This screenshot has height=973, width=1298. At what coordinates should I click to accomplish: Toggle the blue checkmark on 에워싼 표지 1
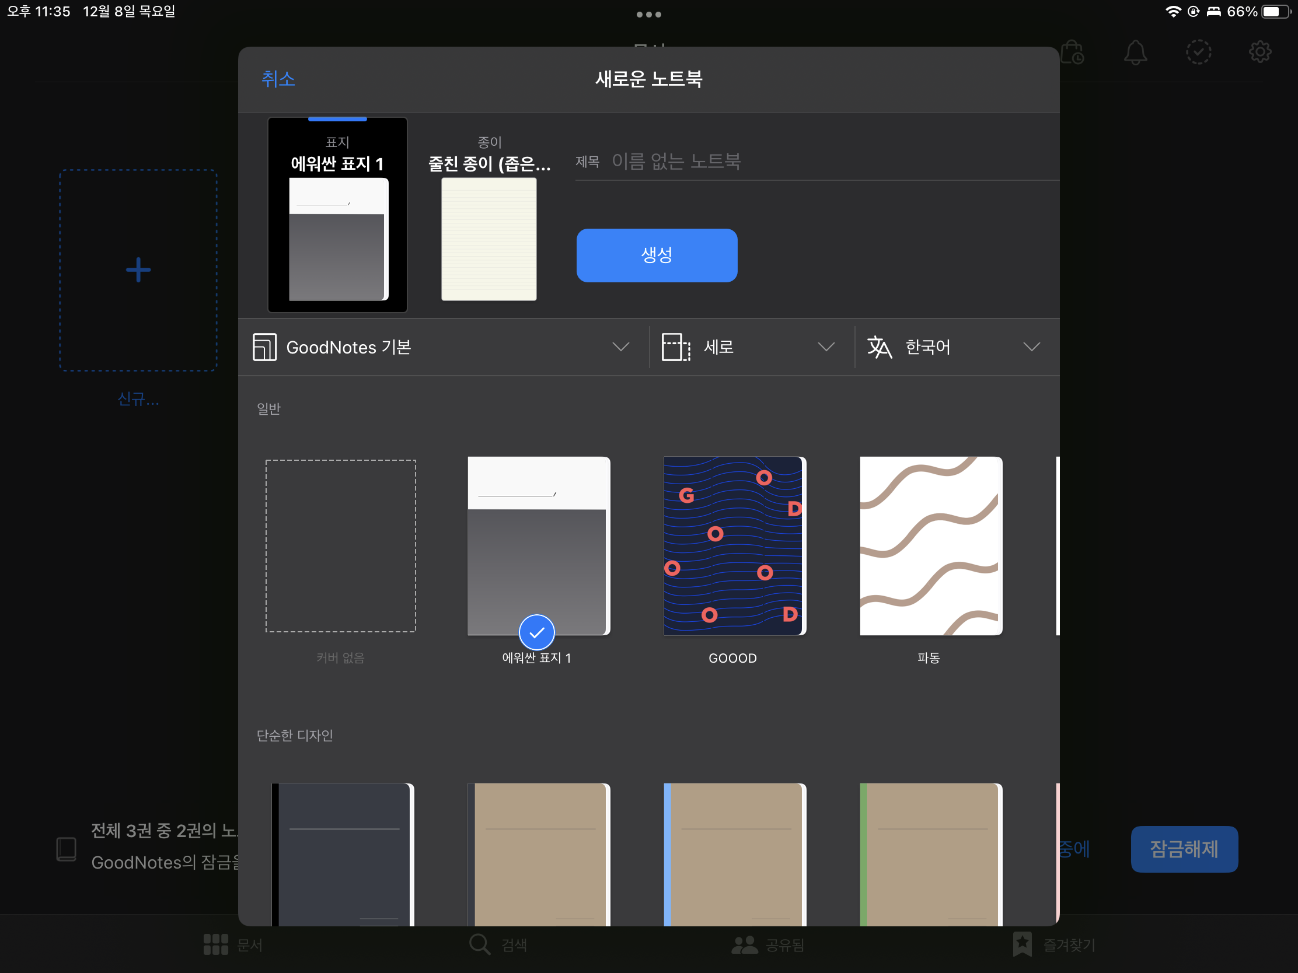point(536,632)
